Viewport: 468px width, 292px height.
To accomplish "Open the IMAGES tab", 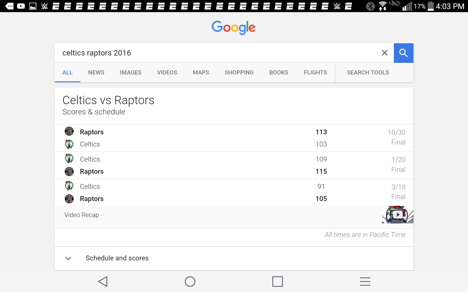I will [x=130, y=72].
